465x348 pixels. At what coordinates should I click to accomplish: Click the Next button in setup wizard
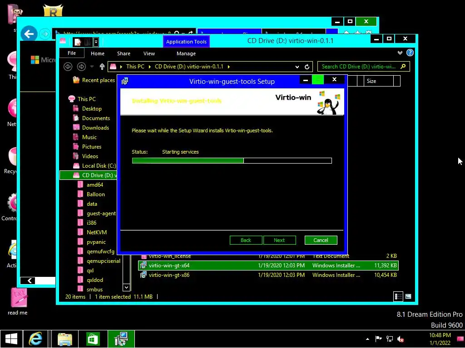[x=279, y=240]
